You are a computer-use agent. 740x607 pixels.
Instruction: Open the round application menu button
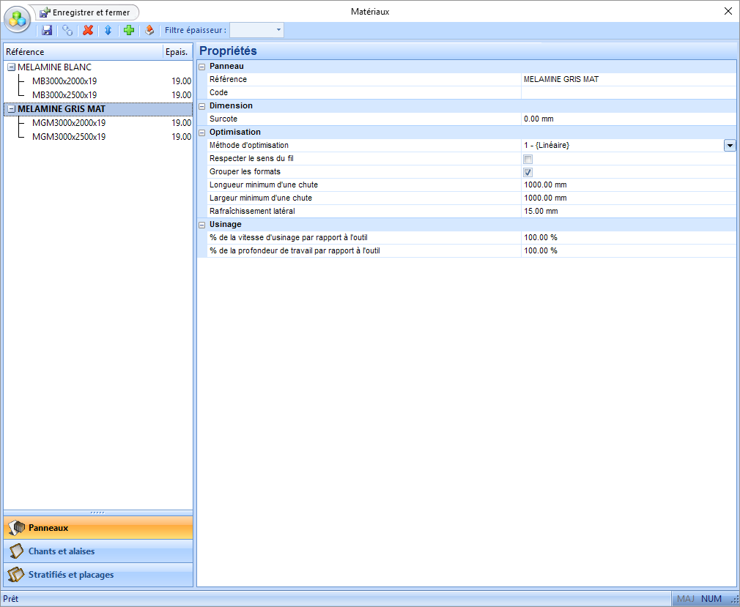tap(18, 18)
